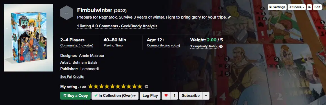The width and height of the screenshot is (326, 105).
Task: Click the Fimbulwinter box cover thumbnail
Action: point(28,38)
